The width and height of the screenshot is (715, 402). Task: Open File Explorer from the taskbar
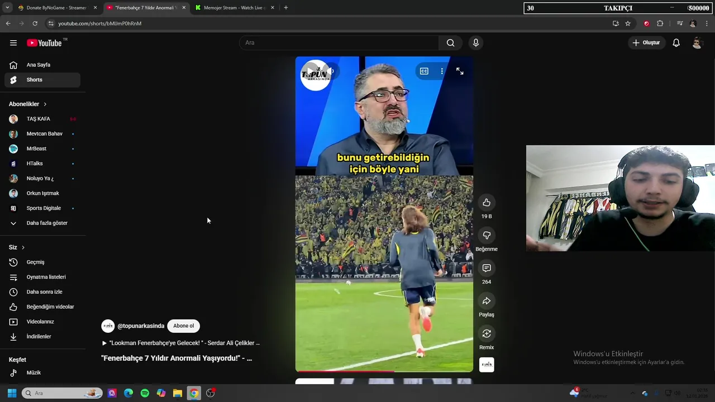pos(178,393)
